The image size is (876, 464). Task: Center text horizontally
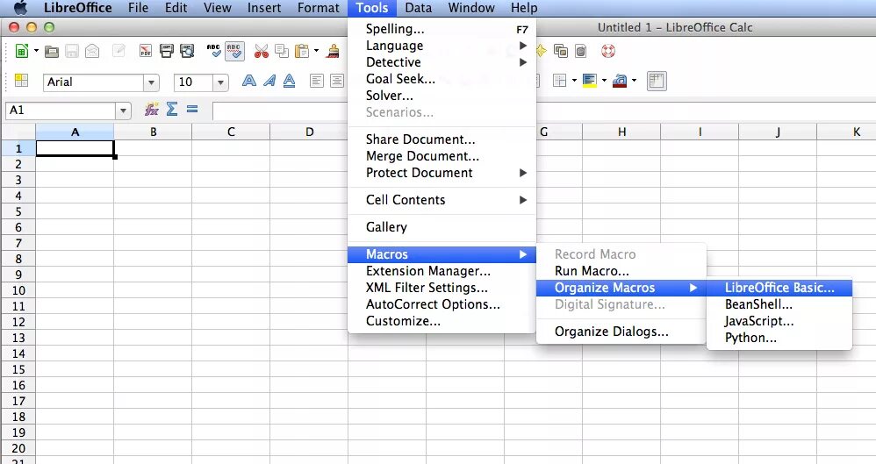337,81
